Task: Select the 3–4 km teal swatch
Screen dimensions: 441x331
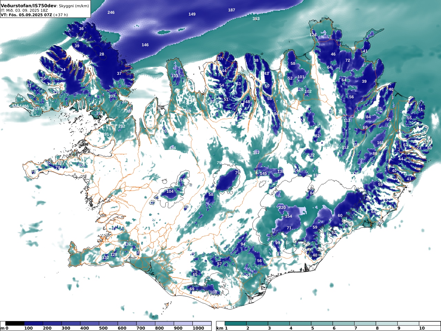Action: coord(279,323)
